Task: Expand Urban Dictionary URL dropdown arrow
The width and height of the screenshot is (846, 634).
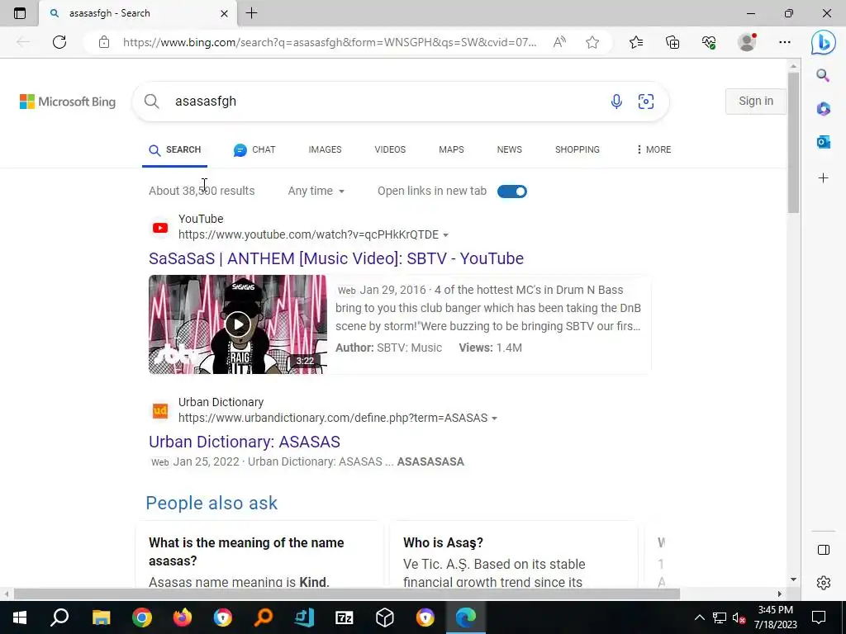Action: point(494,419)
